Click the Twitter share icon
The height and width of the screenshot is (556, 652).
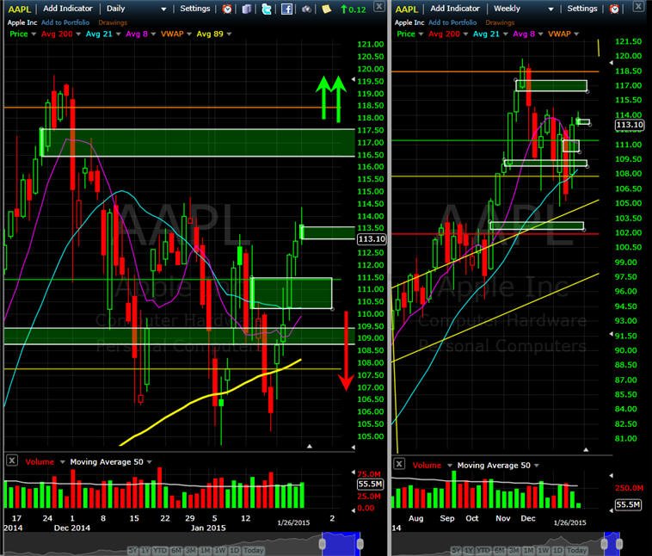click(267, 9)
